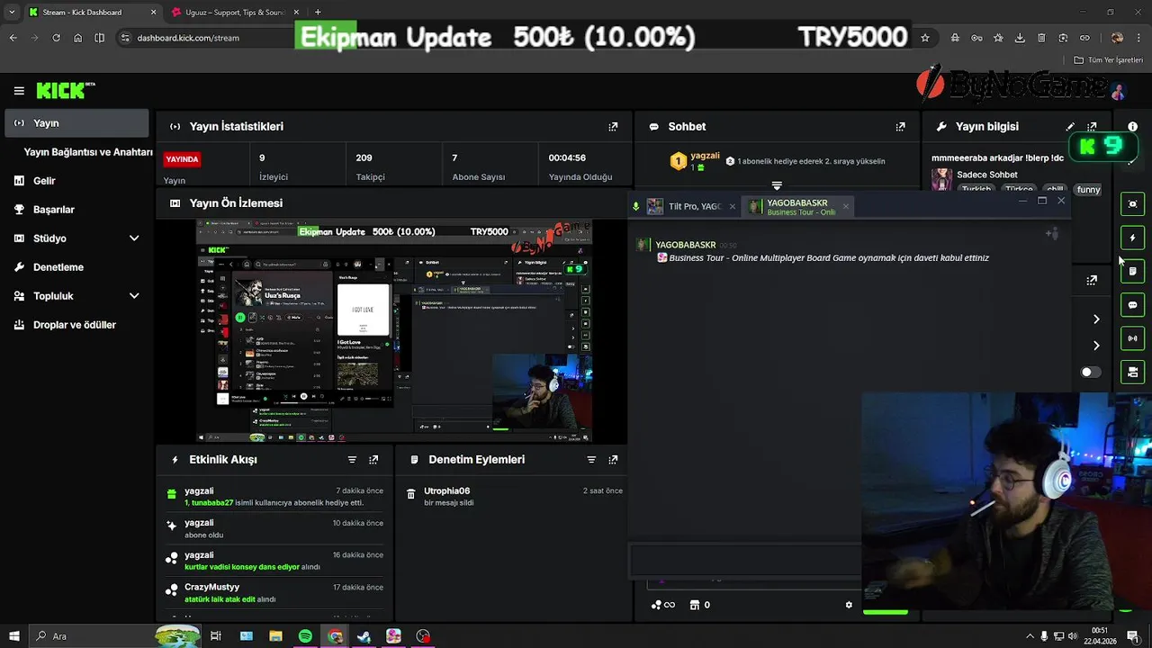Click the Windows Start button
Viewport: 1152px width, 648px height.
pos(14,636)
